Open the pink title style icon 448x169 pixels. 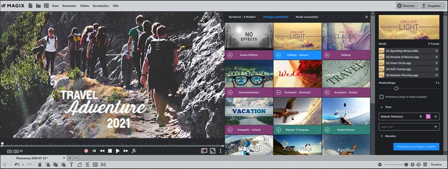coord(428,116)
